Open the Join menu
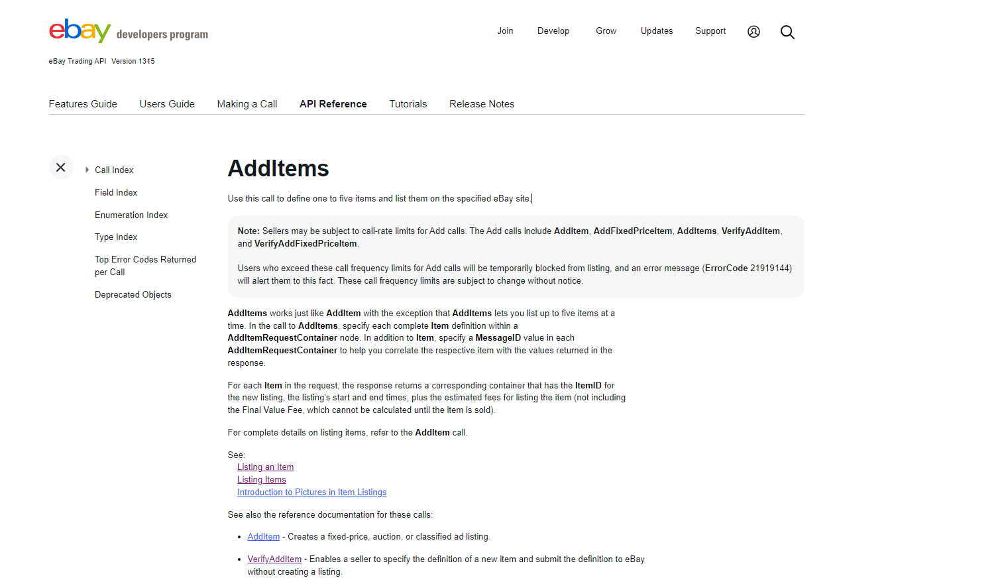The height and width of the screenshot is (578, 1000). 505,31
